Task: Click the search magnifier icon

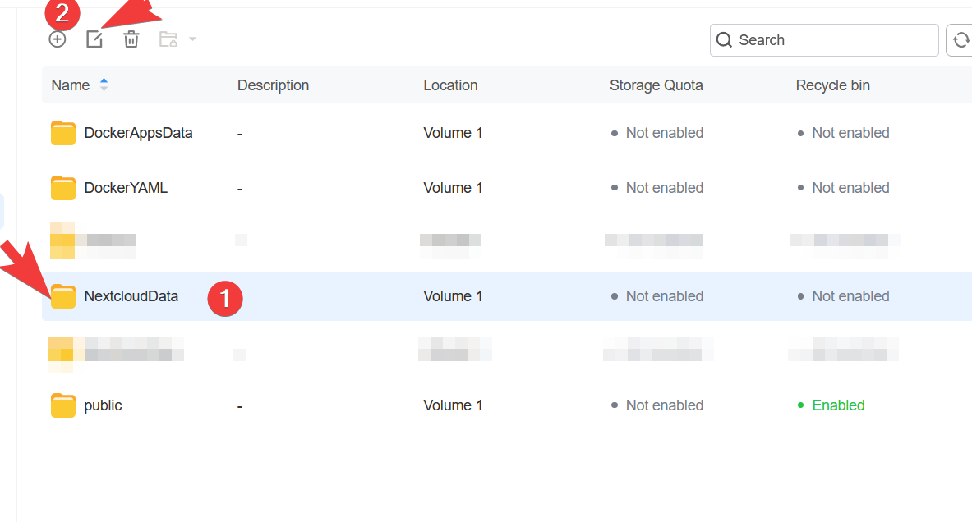Action: (724, 40)
